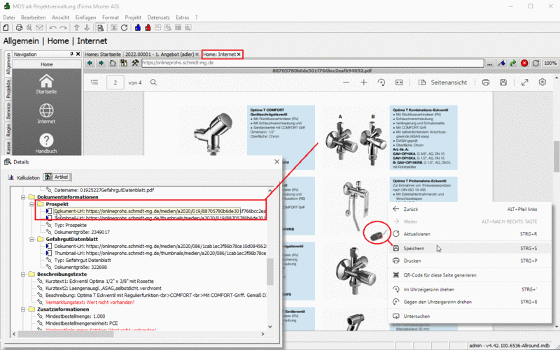Choose QR-Code für diese Seite generieren
The image size is (560, 350).
point(469,275)
